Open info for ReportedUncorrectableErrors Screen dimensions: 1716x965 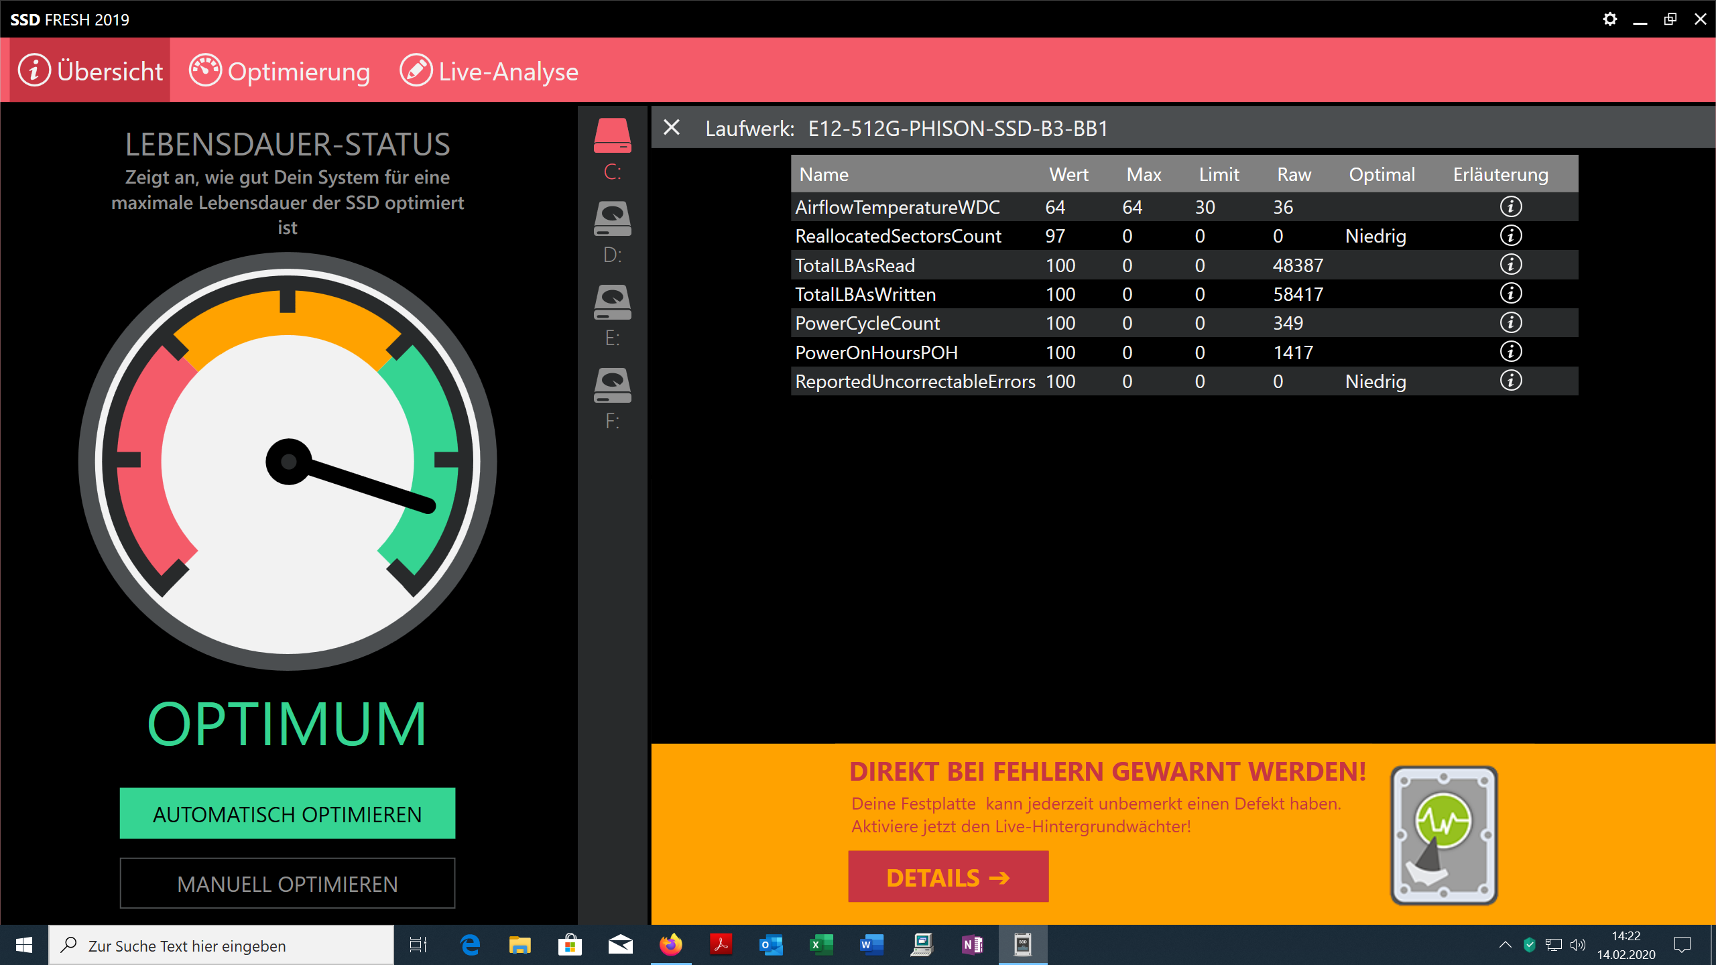pyautogui.click(x=1510, y=381)
